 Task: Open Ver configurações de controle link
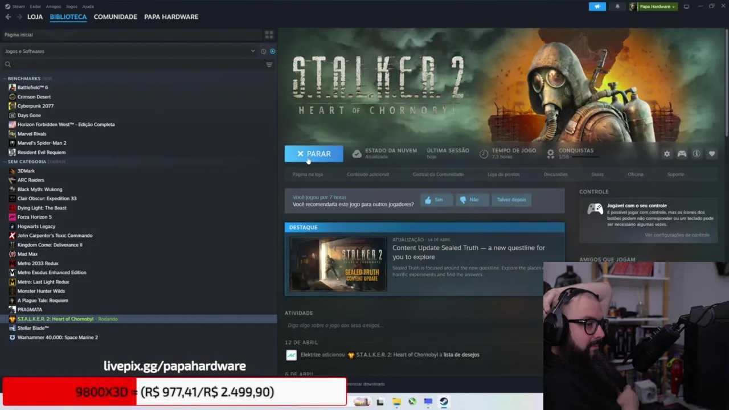coord(677,235)
